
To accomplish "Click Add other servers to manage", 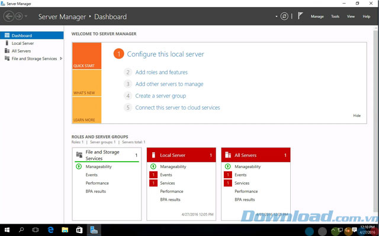I will [169, 84].
